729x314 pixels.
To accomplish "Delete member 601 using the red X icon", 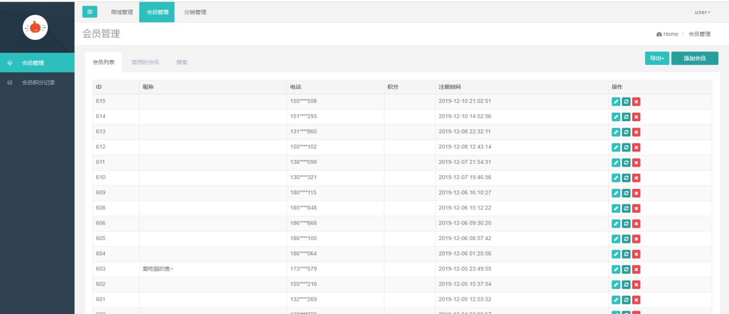I will pyautogui.click(x=636, y=300).
